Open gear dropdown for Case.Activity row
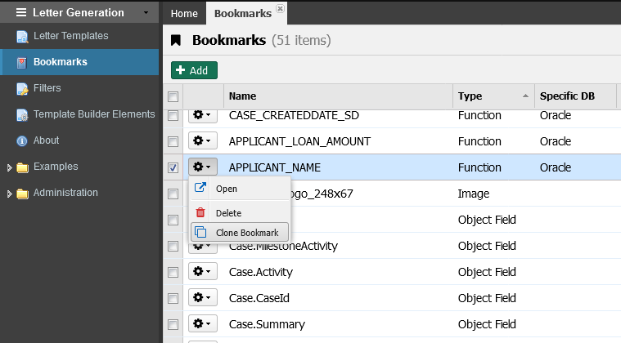The image size is (621, 343). (202, 272)
